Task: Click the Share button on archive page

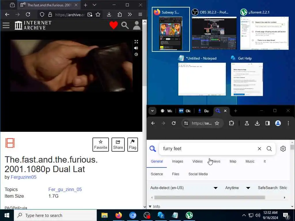Action: pyautogui.click(x=118, y=144)
